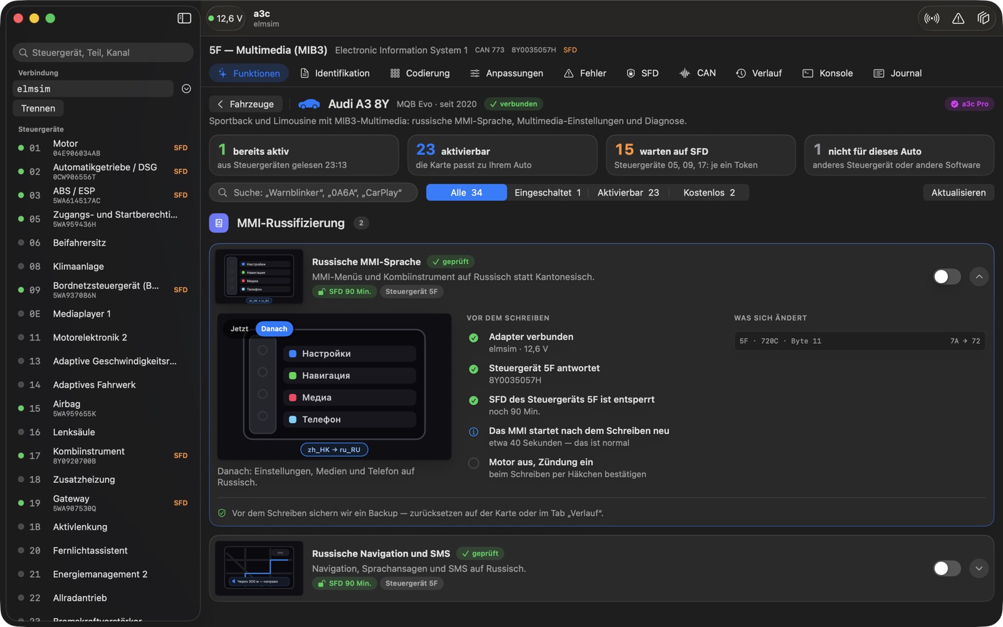Viewport: 1003px width, 627px height.
Task: Switch to the Anpassungen tab
Action: point(507,73)
